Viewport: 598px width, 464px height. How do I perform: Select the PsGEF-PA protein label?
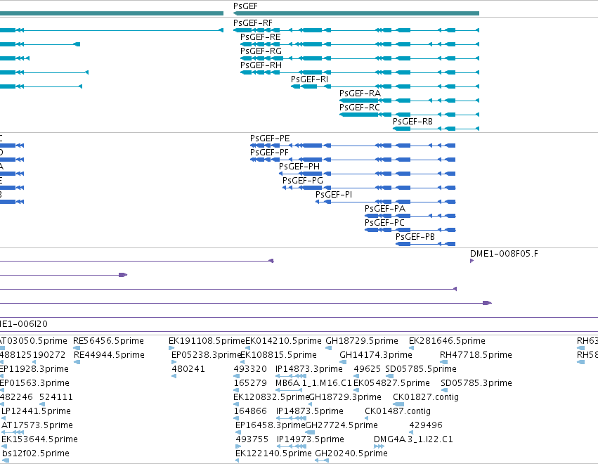385,209
